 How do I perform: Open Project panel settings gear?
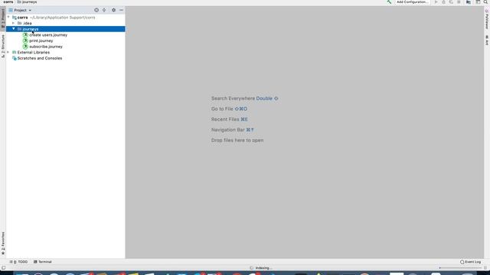pyautogui.click(x=113, y=10)
